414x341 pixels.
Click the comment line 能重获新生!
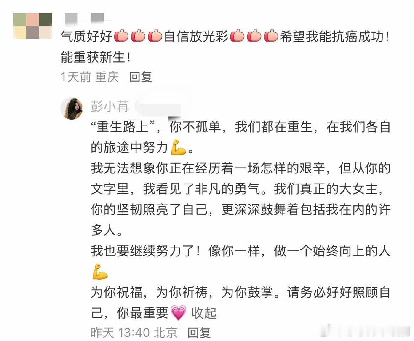96,57
